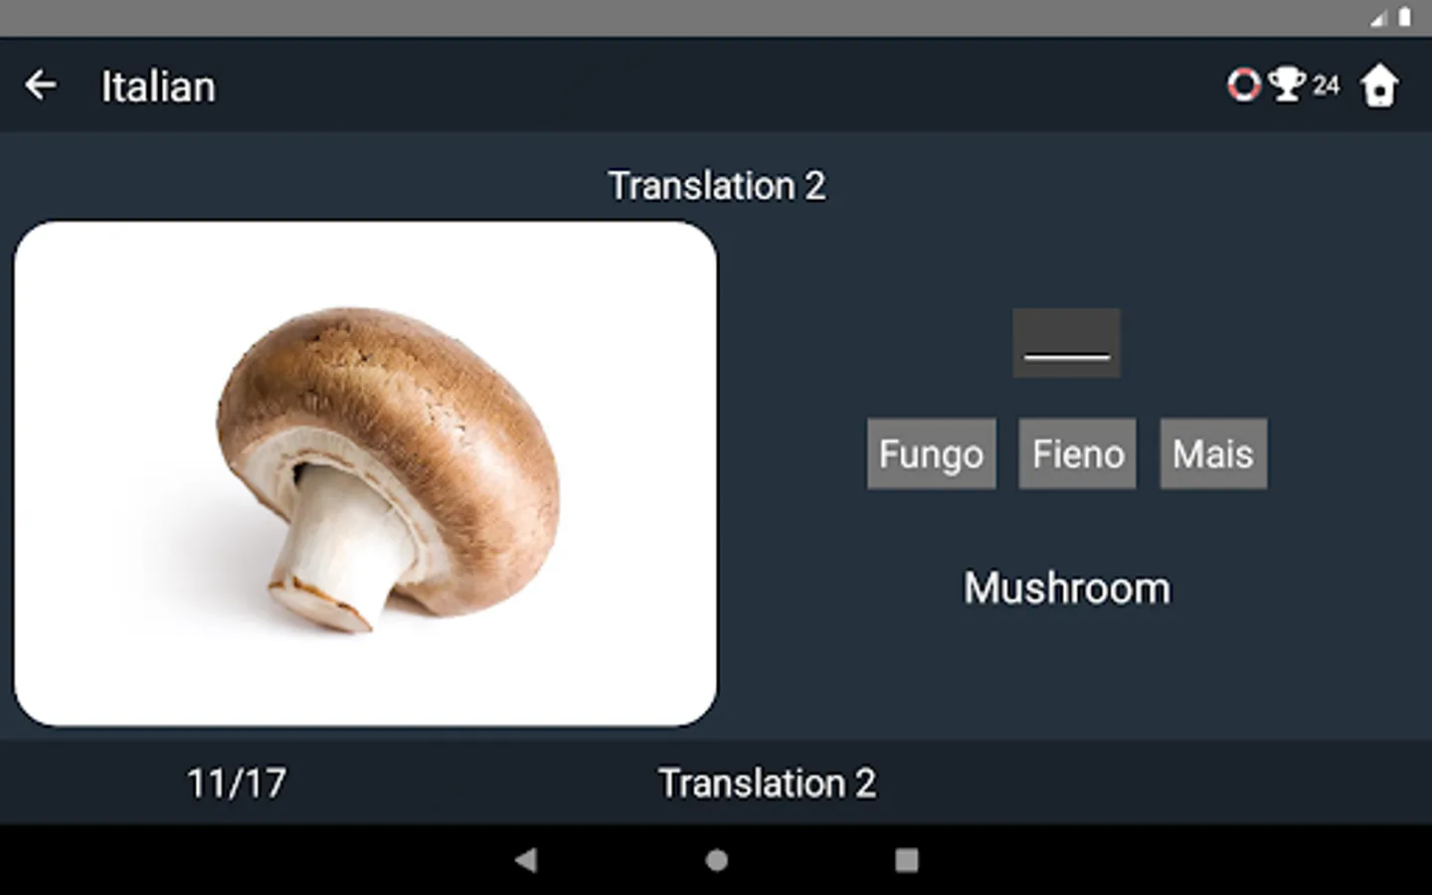
Task: Choose the answer Mais
Action: (1213, 453)
